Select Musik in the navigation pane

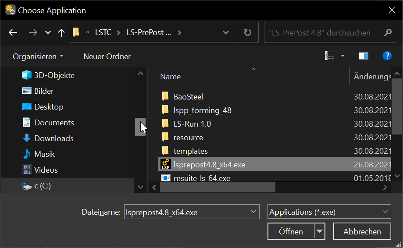click(44, 154)
